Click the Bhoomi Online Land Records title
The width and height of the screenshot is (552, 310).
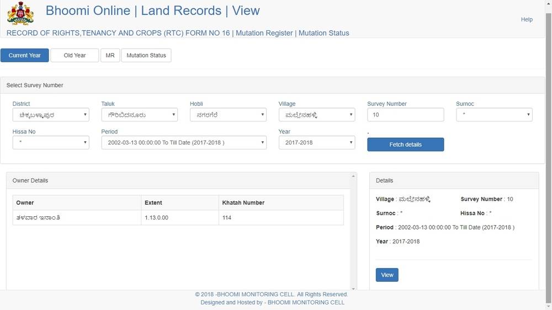pyautogui.click(x=152, y=10)
